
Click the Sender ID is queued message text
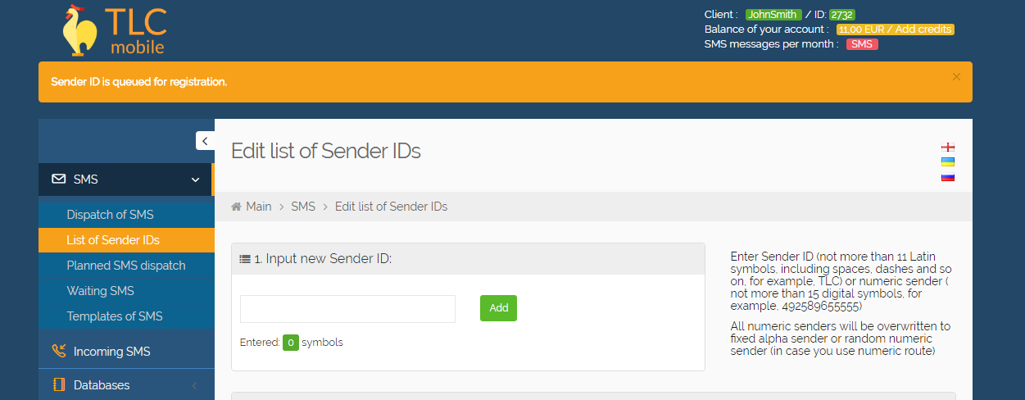click(139, 82)
